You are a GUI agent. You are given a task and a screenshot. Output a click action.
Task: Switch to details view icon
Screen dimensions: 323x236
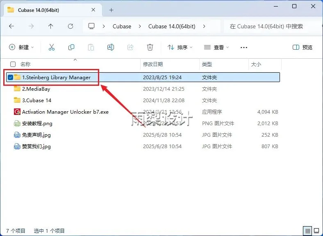pos(307,231)
